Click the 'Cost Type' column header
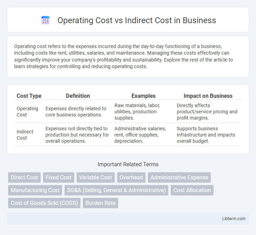Viewport: 256px width, 235px height. point(29,96)
